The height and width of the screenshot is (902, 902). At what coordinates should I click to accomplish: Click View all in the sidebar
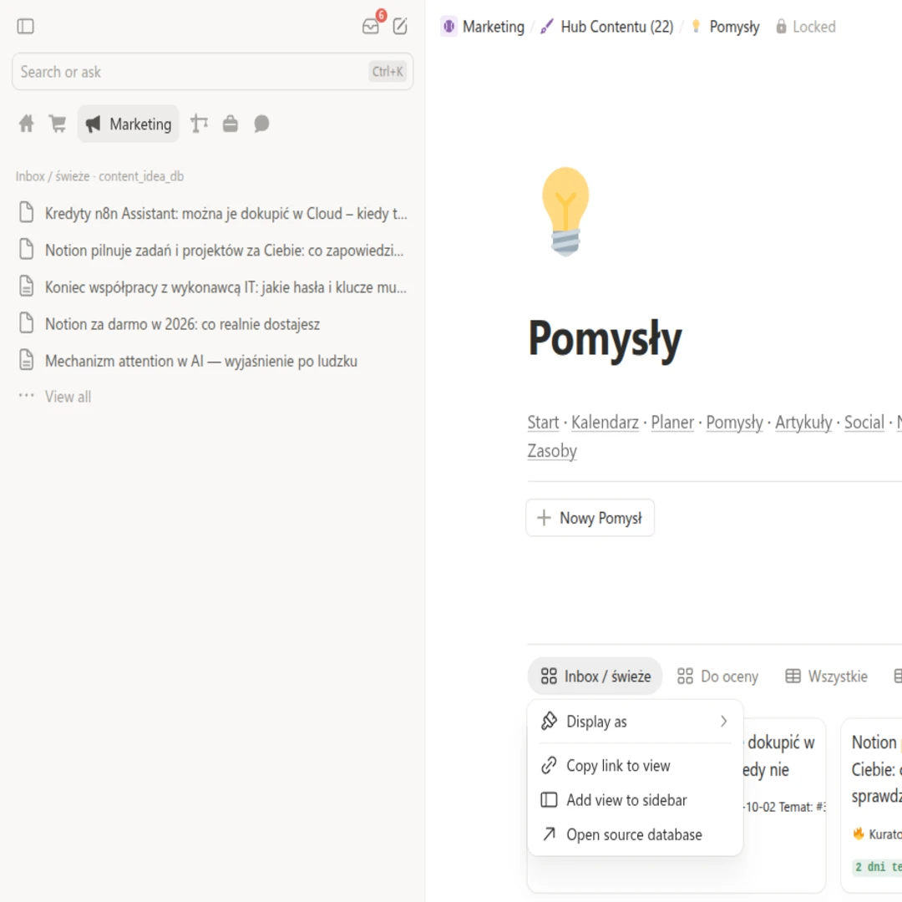click(68, 397)
